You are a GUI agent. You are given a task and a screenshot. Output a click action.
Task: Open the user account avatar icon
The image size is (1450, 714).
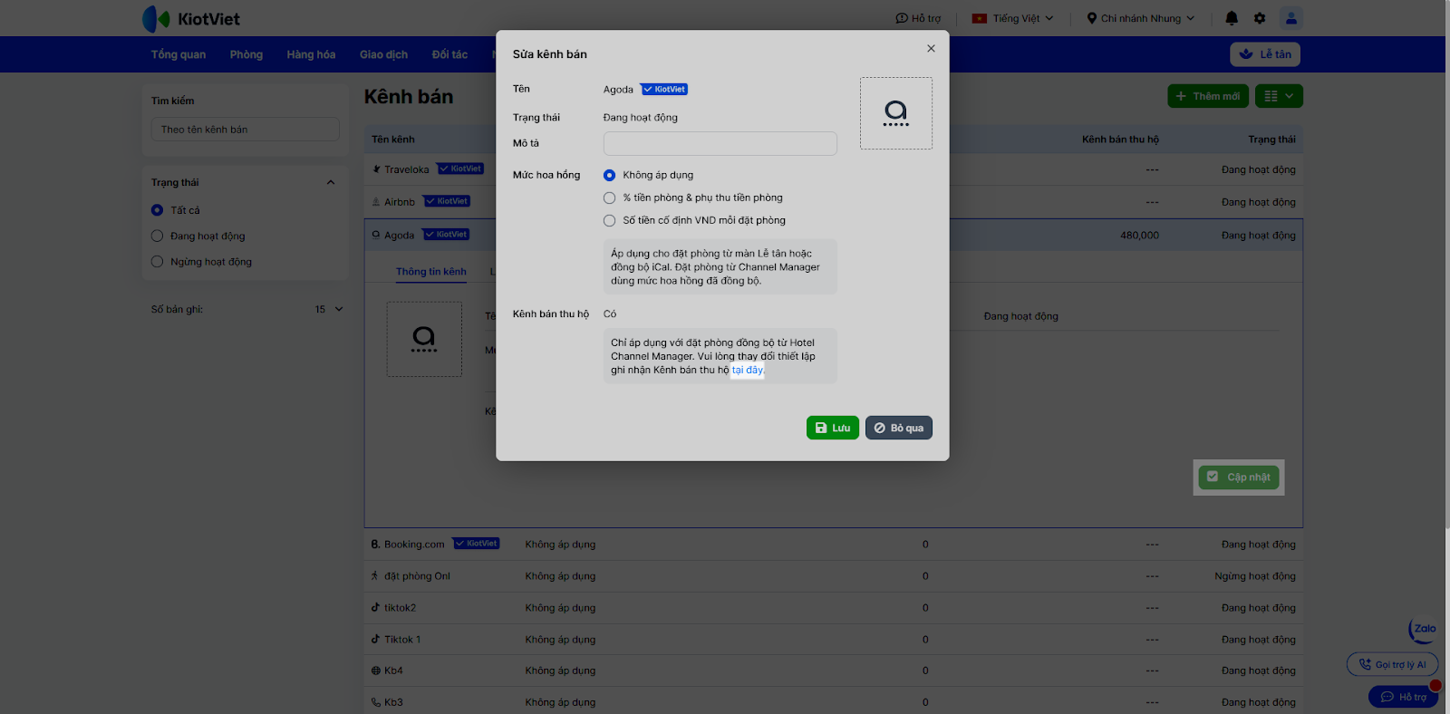(1291, 18)
